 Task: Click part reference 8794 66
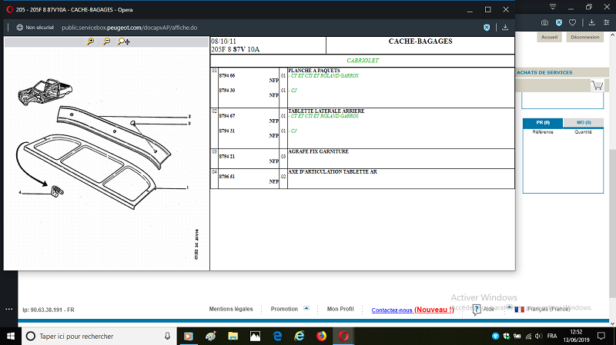[227, 75]
